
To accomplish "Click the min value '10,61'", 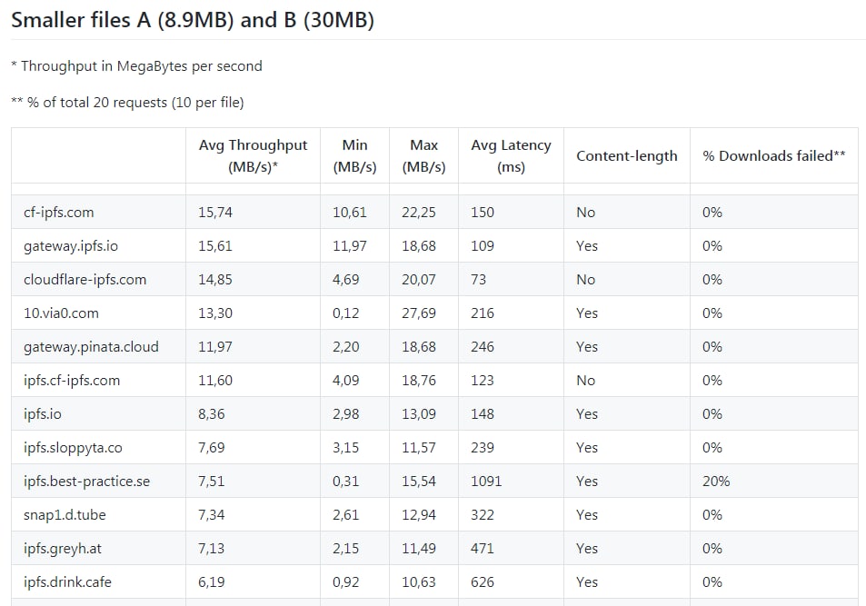I will click(x=350, y=213).
